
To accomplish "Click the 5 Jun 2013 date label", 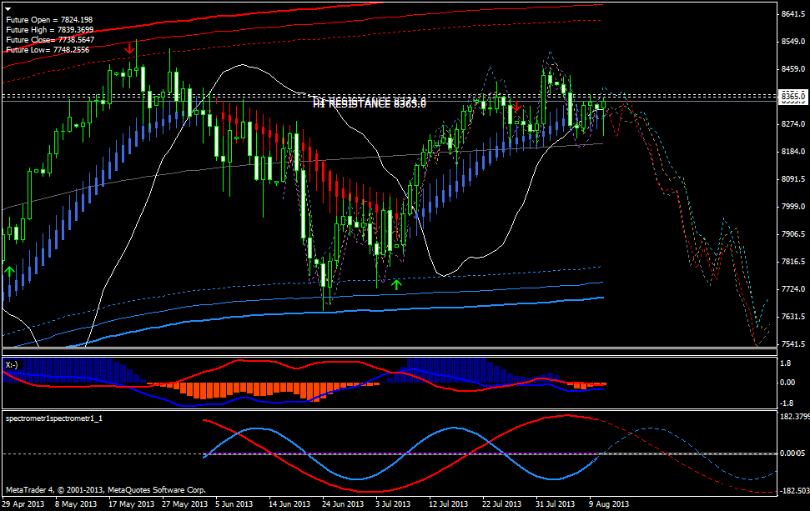I will 234,503.
